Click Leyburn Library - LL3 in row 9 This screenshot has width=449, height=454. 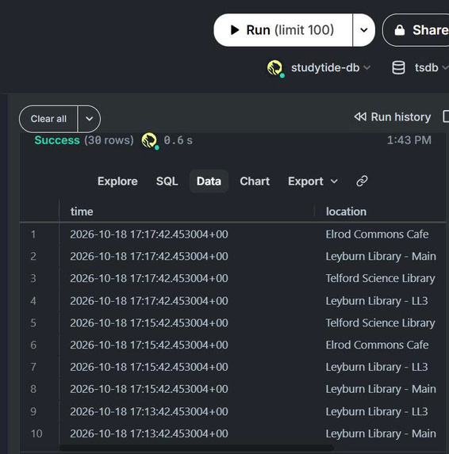point(377,411)
